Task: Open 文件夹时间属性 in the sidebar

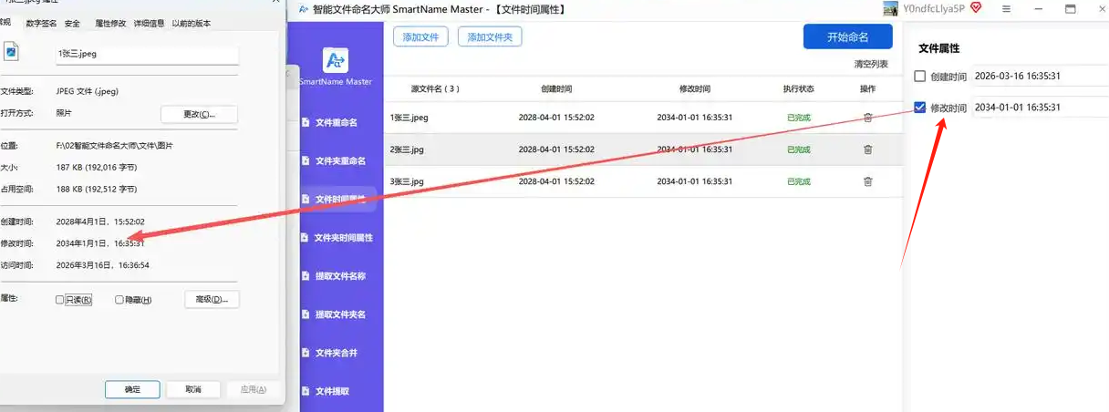Action: pos(337,237)
